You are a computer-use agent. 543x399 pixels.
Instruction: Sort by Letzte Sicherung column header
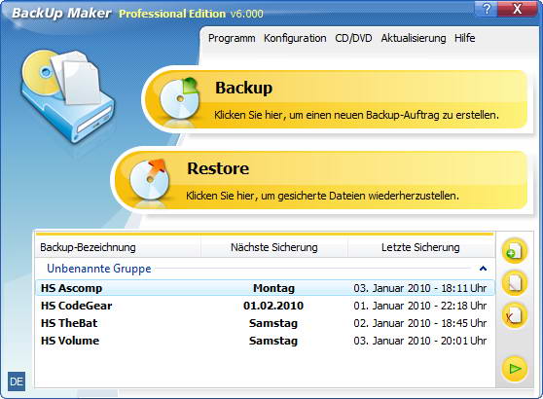coord(420,247)
